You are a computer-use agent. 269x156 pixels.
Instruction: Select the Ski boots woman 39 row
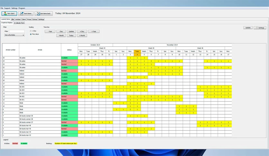pyautogui.click(x=117, y=116)
